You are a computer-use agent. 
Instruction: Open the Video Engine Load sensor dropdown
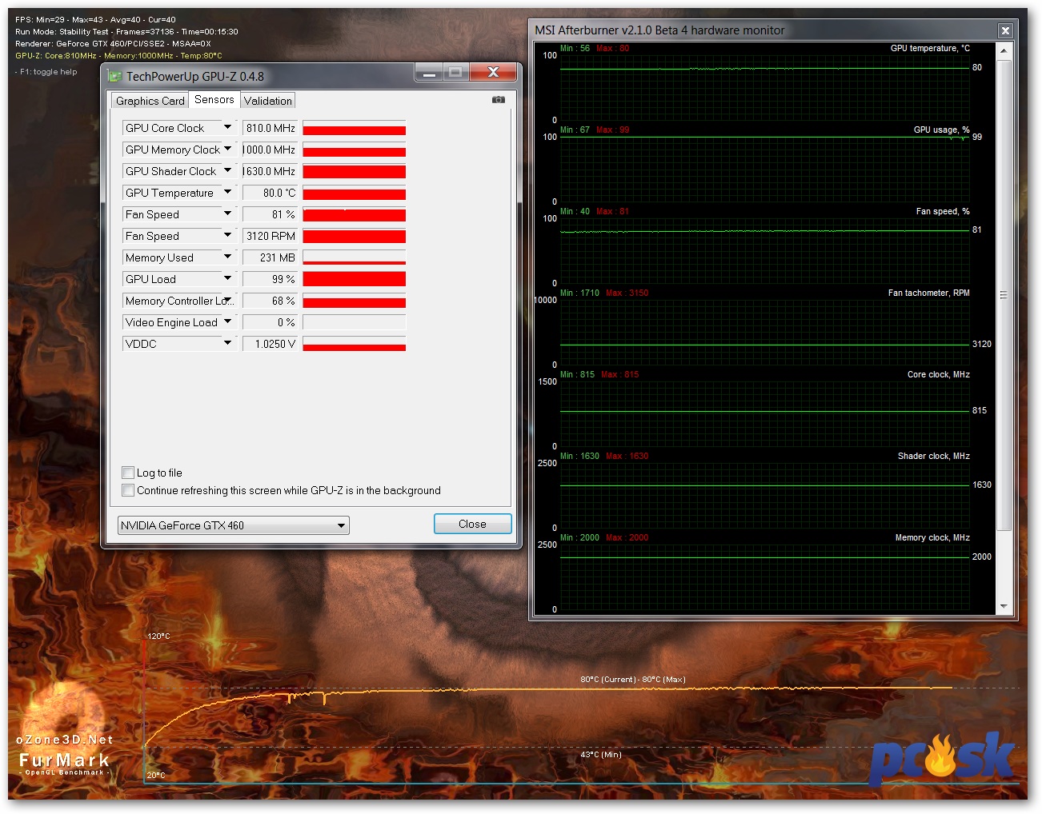[x=227, y=322]
